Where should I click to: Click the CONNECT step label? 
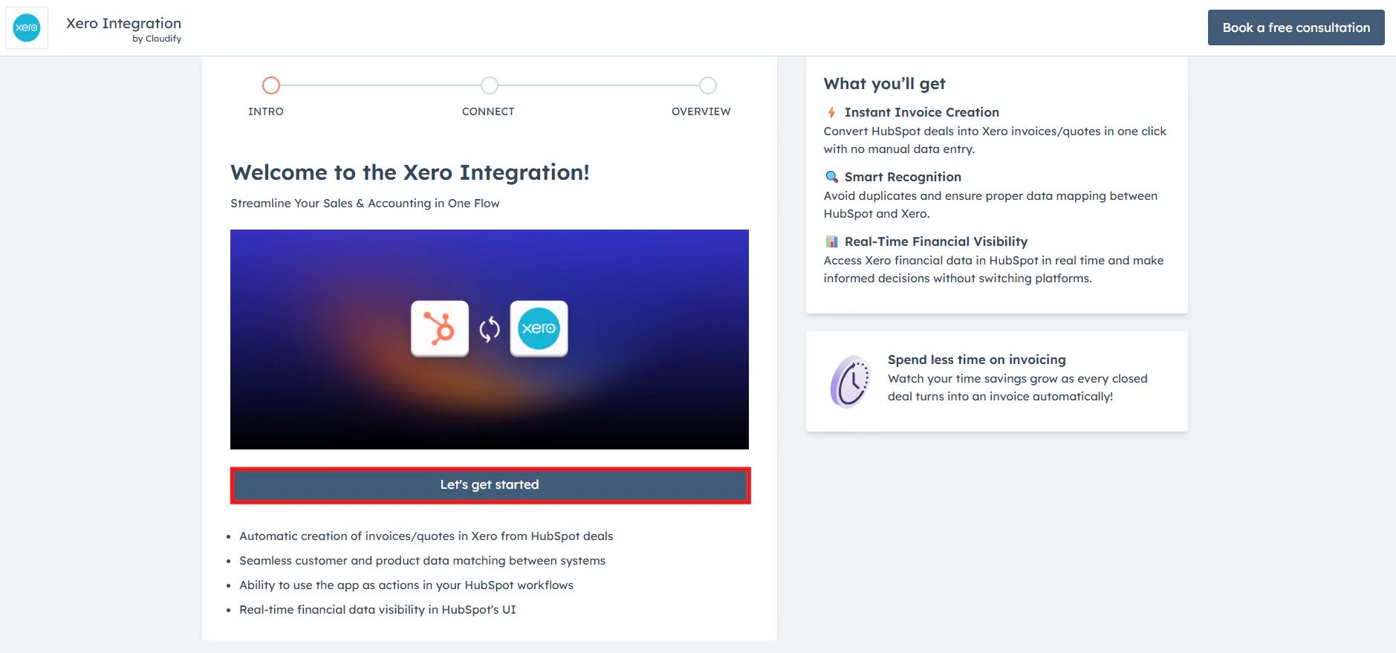[488, 111]
